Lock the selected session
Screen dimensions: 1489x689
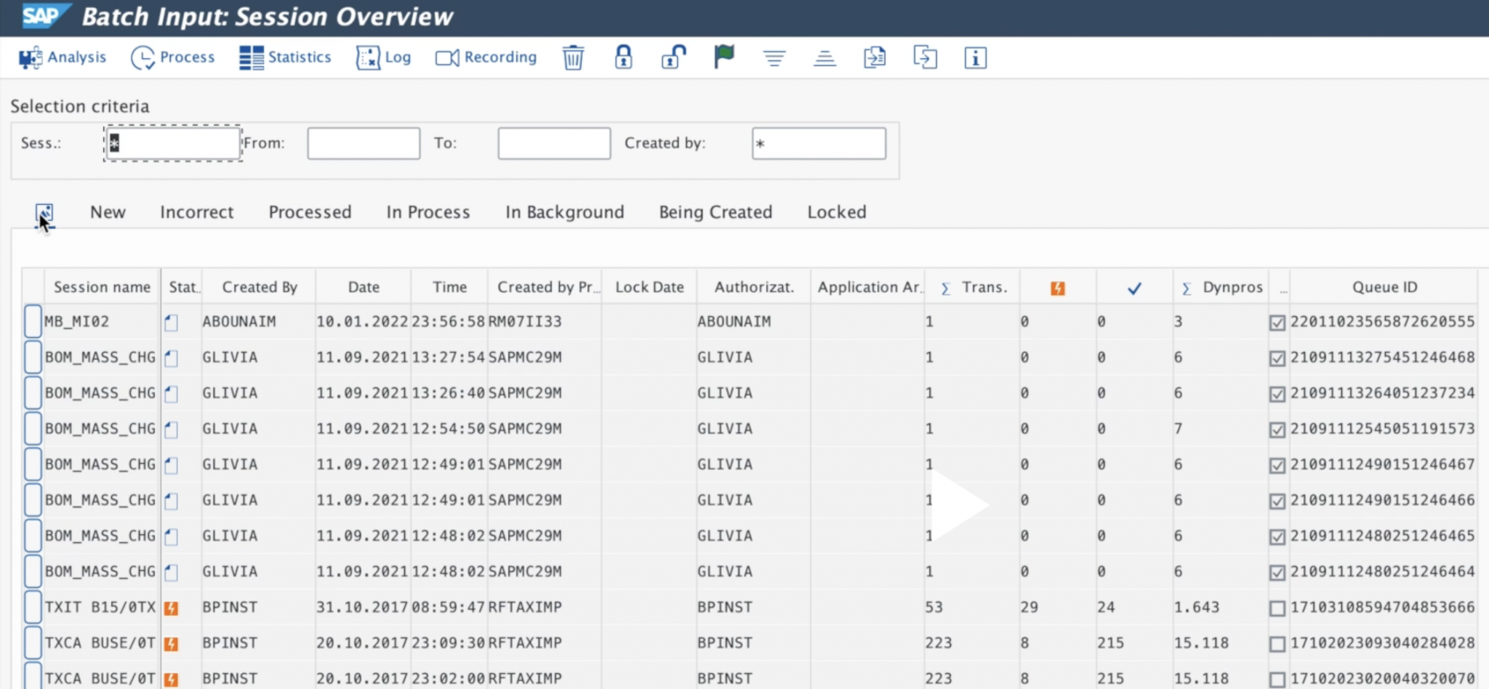coord(624,57)
